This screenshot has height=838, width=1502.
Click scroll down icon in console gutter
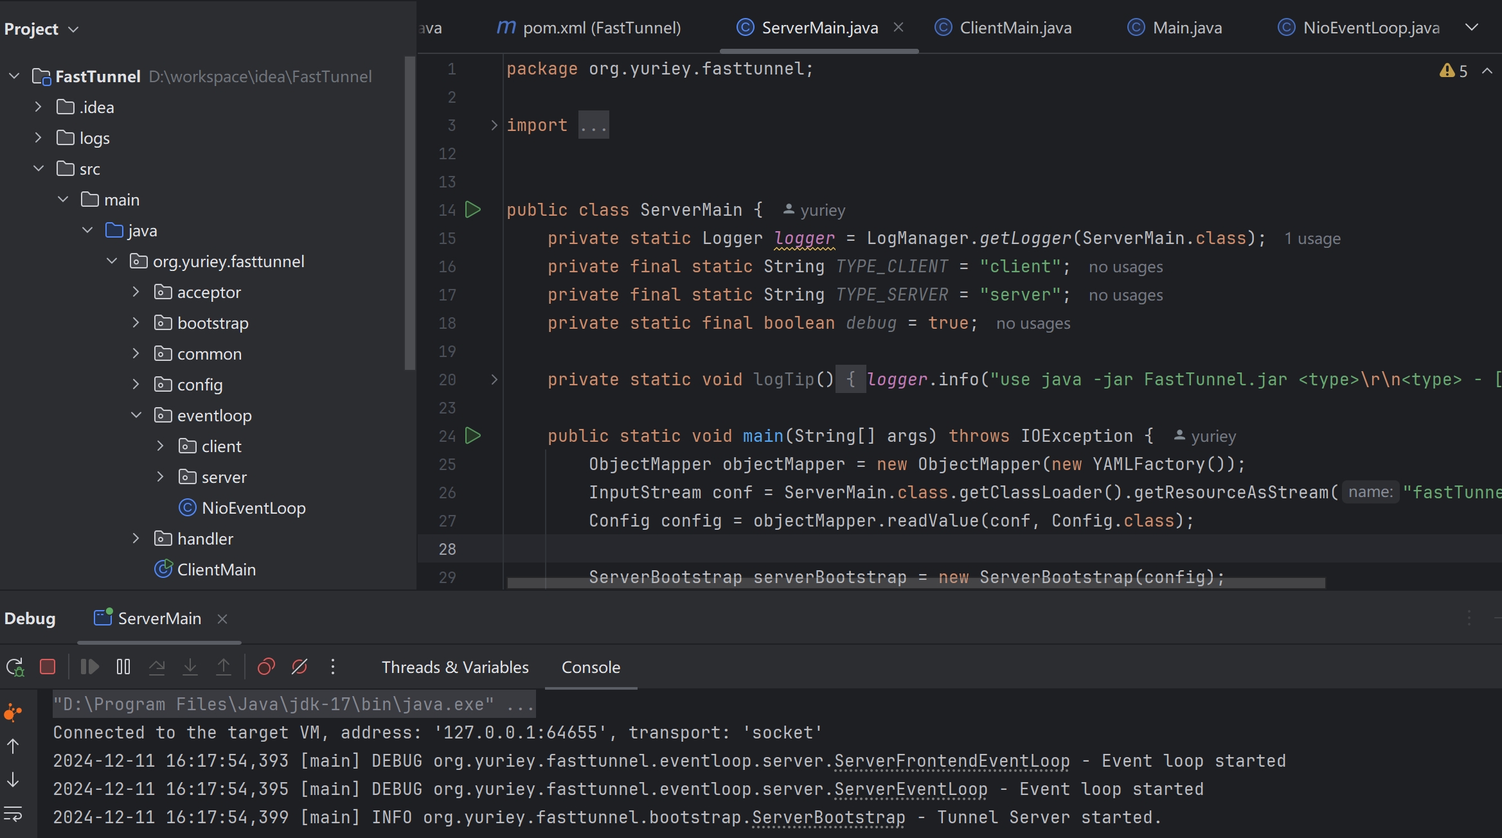13,780
